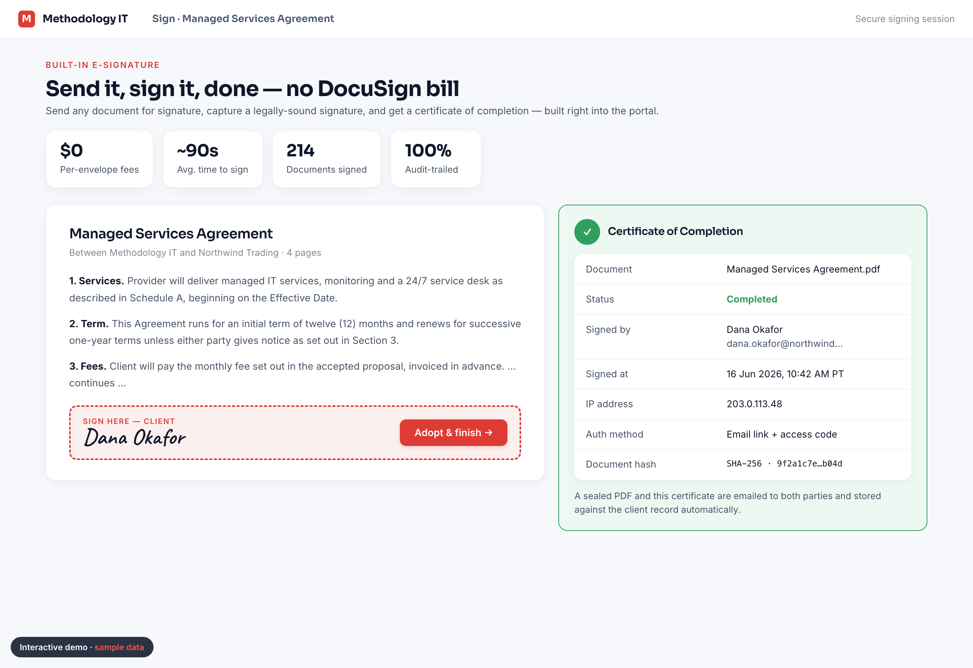Click the red Methodology IT logo icon
This screenshot has height=668, width=973.
(26, 19)
